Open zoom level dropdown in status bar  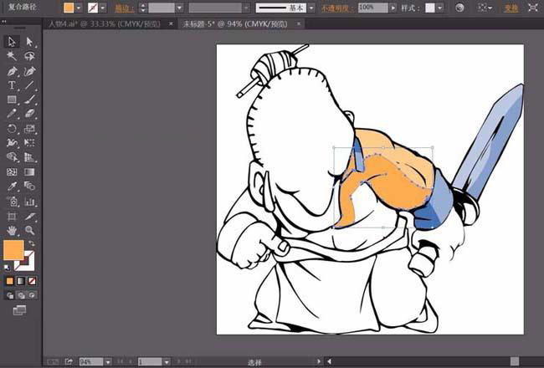click(108, 362)
